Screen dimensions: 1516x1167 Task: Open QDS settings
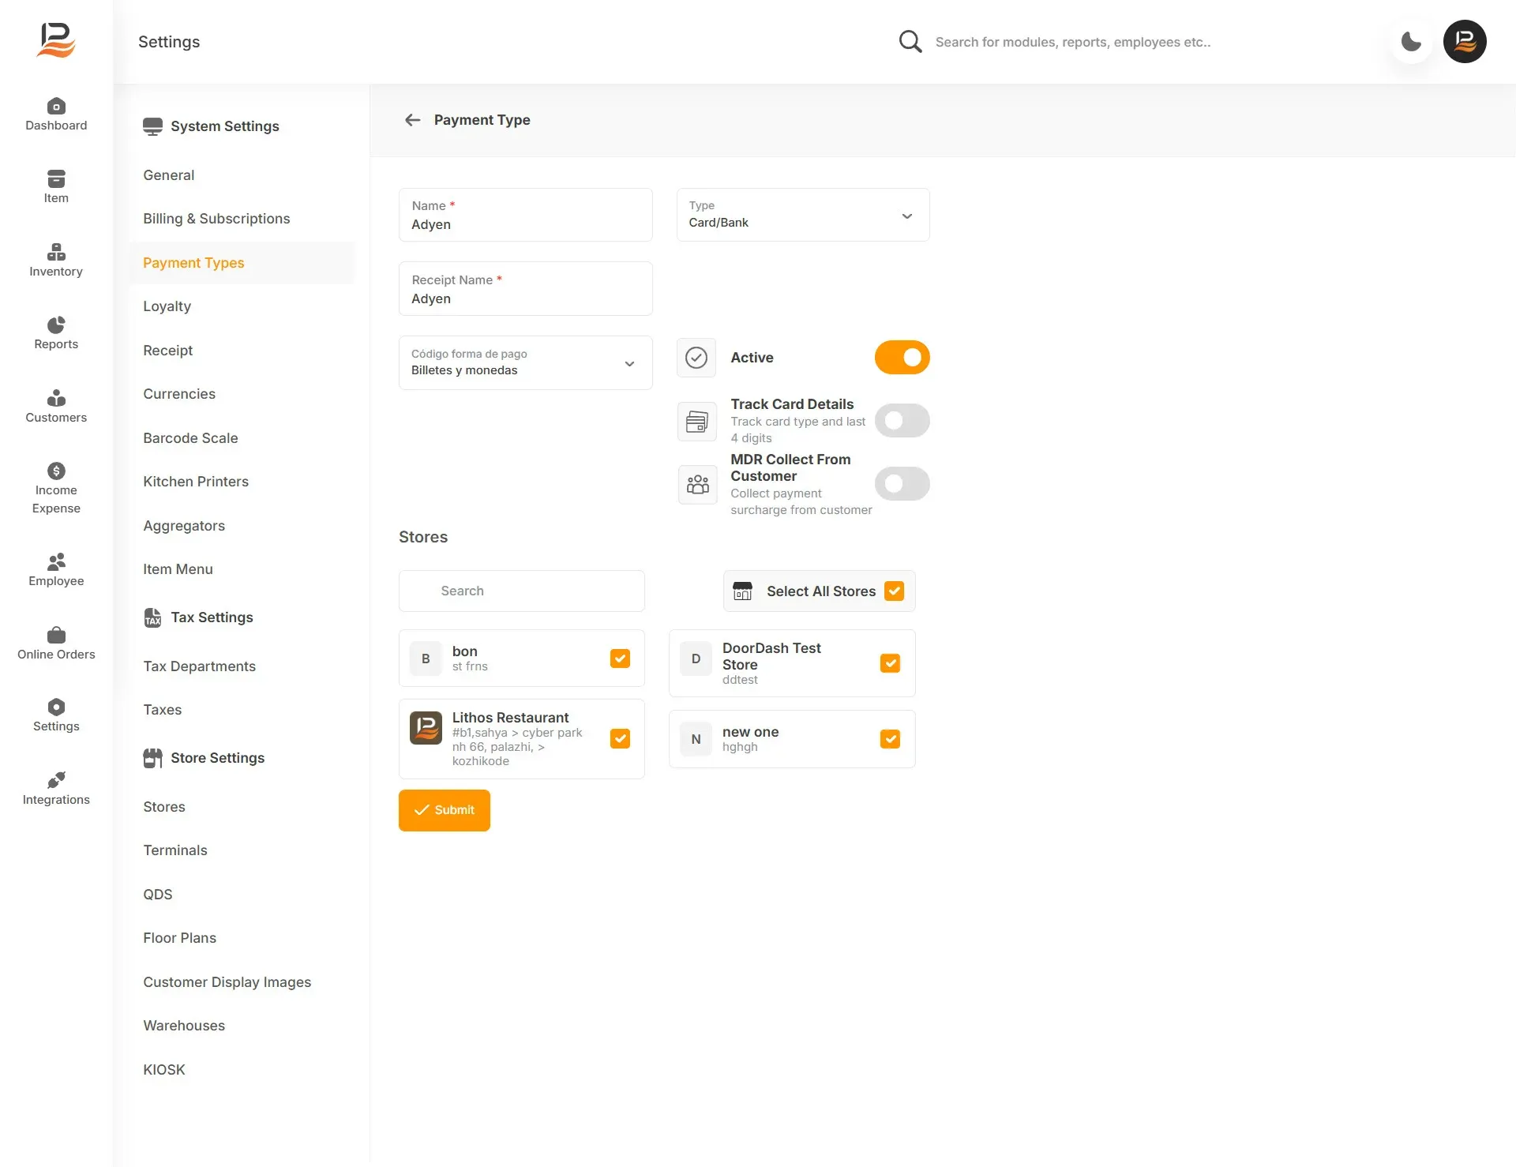pyautogui.click(x=157, y=895)
